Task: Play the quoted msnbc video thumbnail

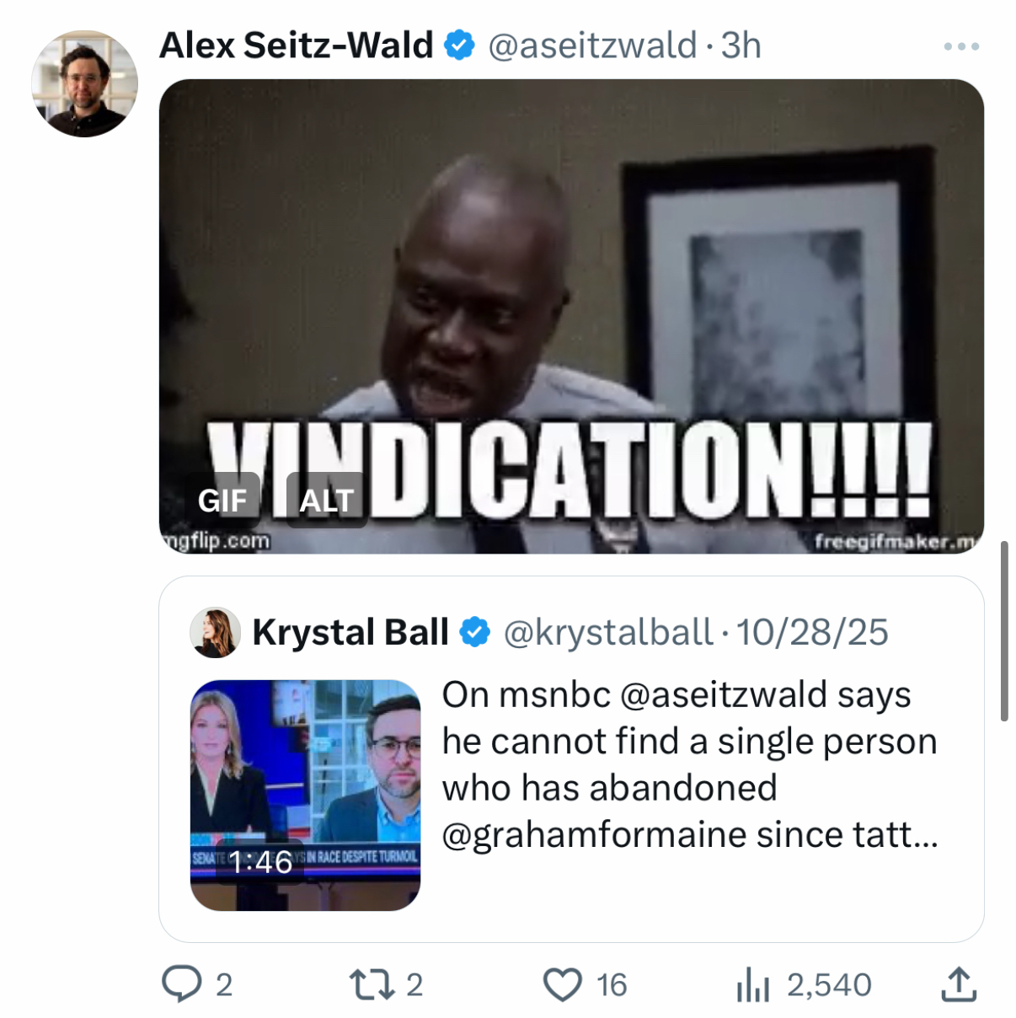Action: point(305,794)
